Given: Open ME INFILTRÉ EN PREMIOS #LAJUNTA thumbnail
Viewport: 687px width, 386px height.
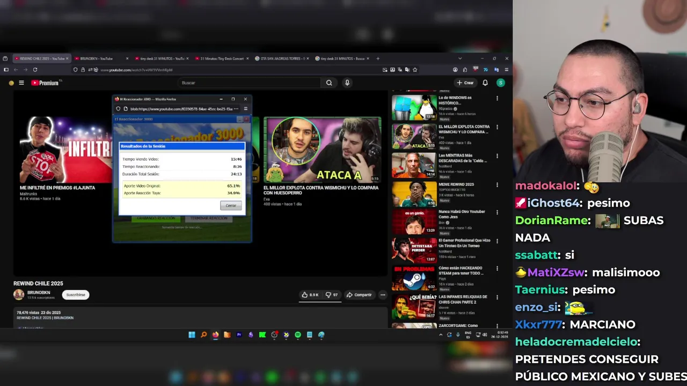Looking at the screenshot, I should pyautogui.click(x=66, y=150).
